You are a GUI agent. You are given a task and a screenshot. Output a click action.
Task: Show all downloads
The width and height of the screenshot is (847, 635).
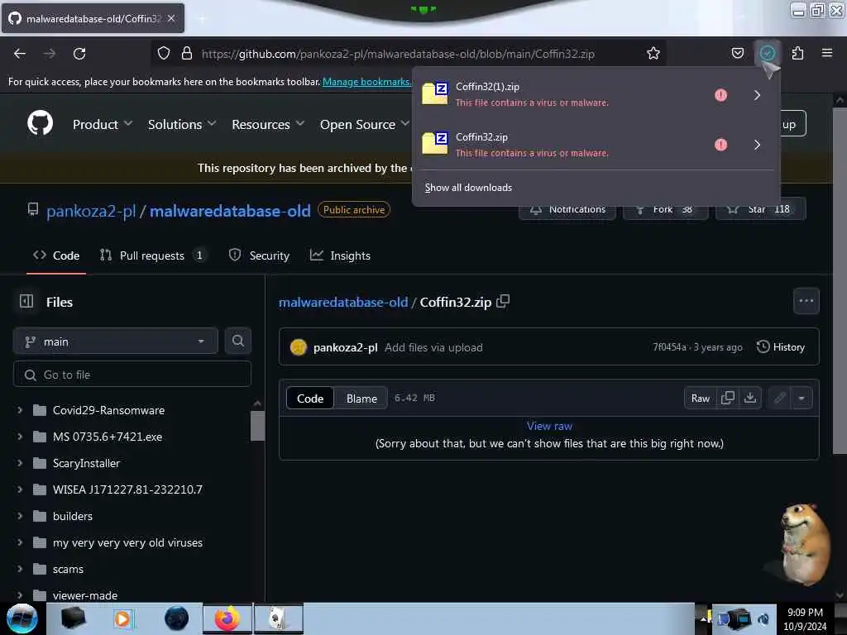pos(468,188)
